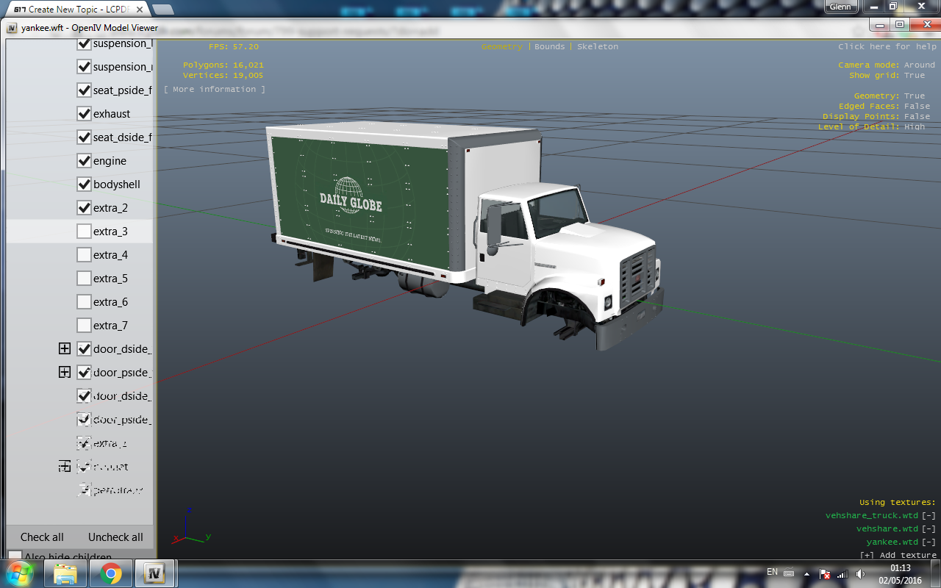
Task: Toggle the Camera mode: Around setting
Action: coord(887,65)
